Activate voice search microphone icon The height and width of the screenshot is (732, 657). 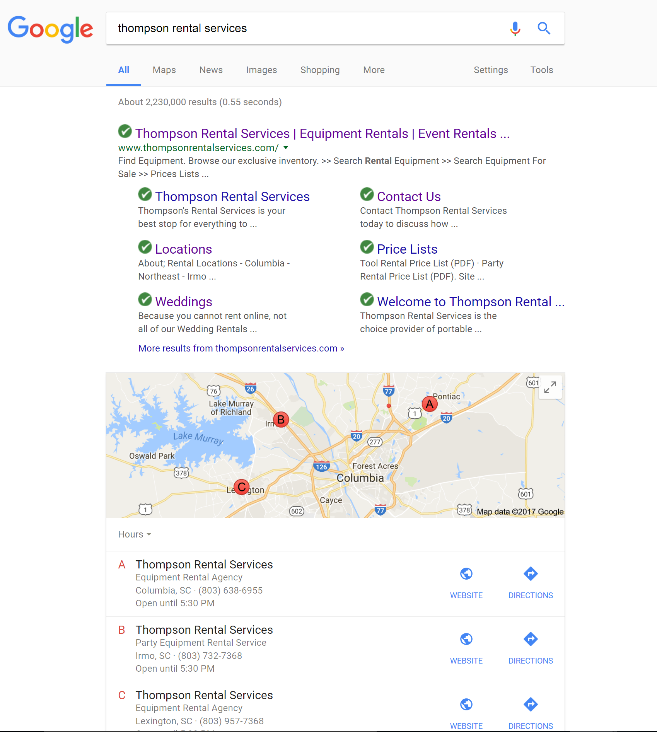(515, 28)
